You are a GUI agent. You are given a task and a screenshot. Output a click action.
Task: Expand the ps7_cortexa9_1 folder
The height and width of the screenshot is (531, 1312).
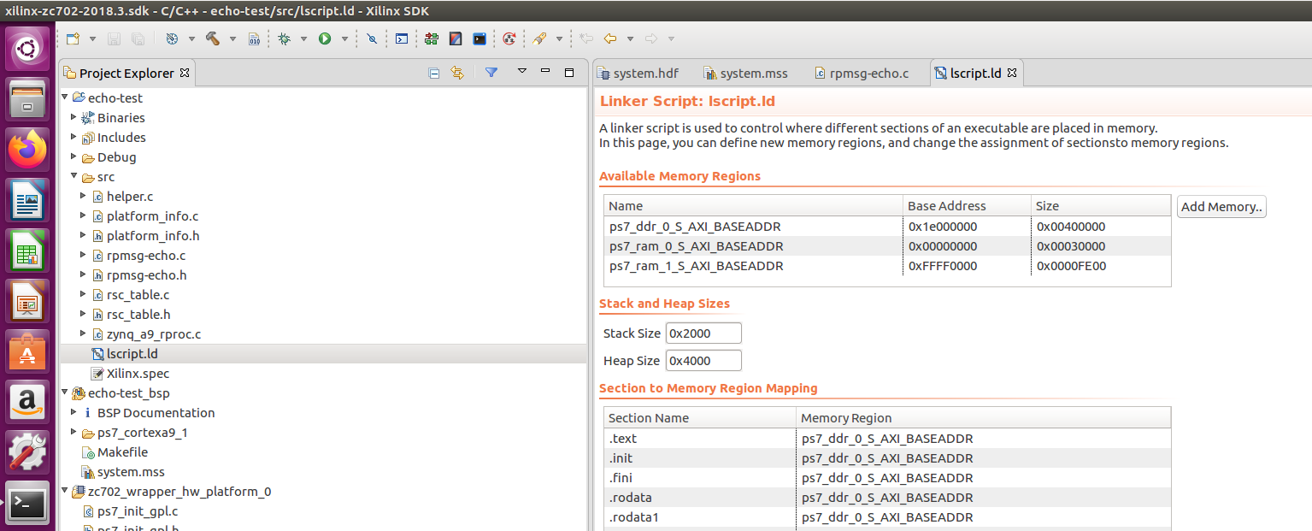[74, 432]
